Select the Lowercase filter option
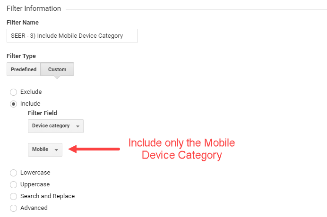 click(13, 173)
